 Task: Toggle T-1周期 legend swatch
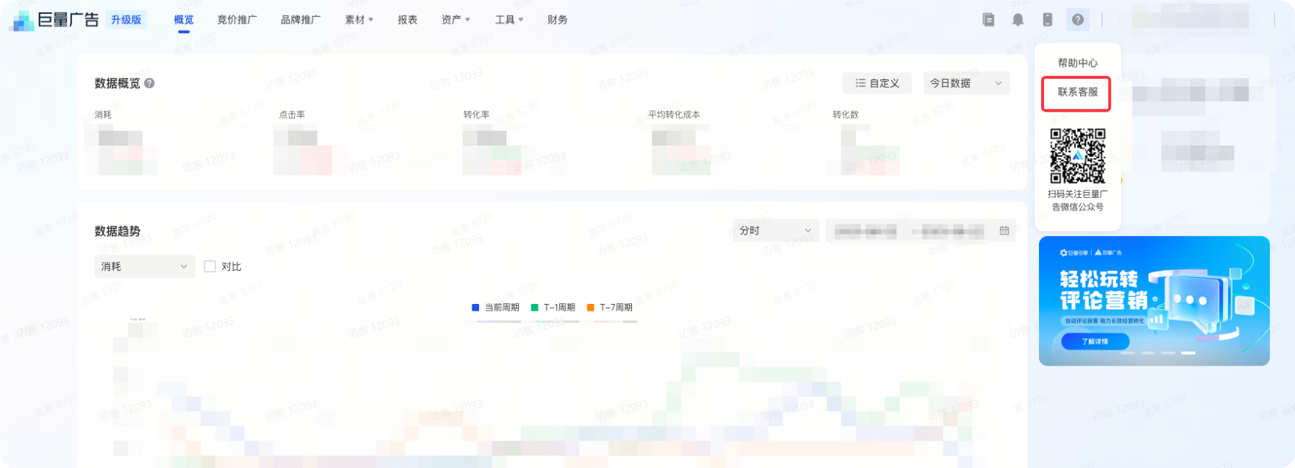click(535, 308)
